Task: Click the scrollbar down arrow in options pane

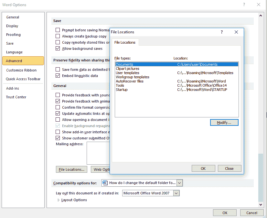Action: 261,204
